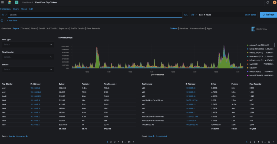
Task: Open the calendar quick time menu
Action: [x=194, y=15]
